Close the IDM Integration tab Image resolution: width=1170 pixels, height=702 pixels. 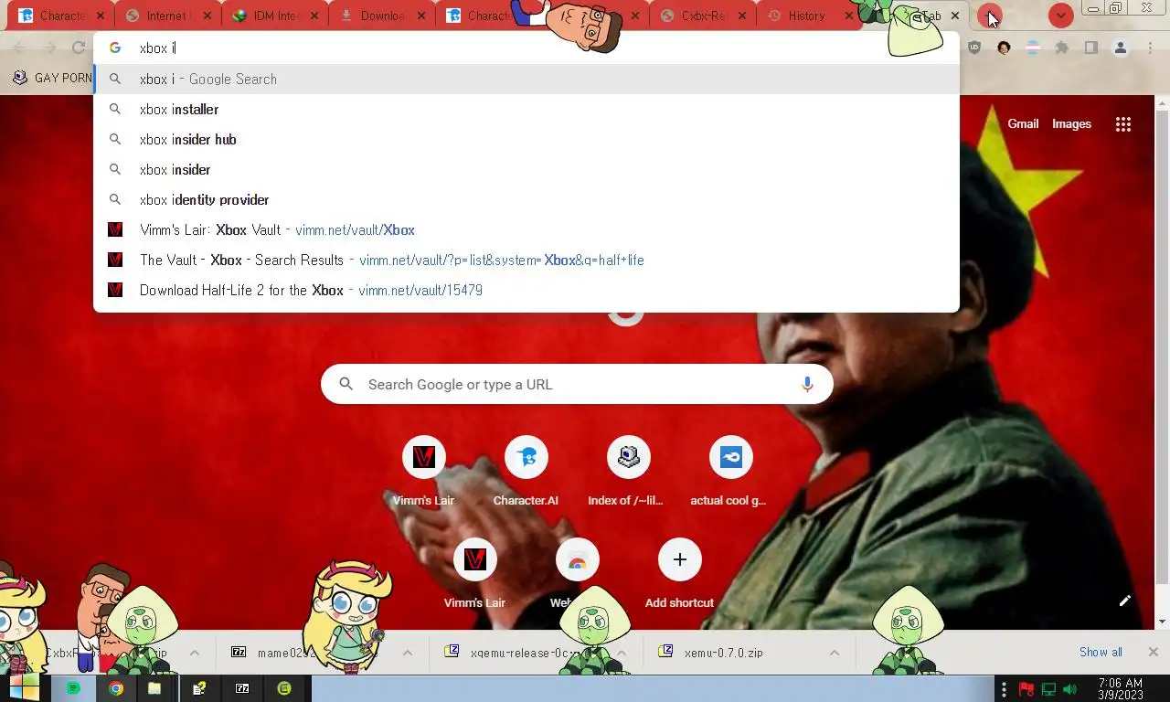(315, 16)
